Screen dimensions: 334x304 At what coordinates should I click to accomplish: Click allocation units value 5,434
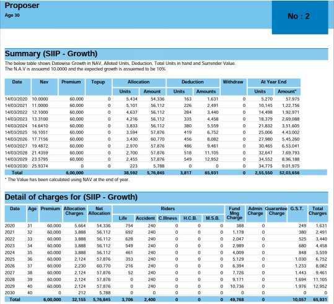(131, 99)
